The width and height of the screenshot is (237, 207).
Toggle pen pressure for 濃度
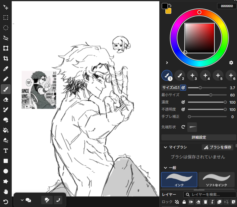point(183,102)
